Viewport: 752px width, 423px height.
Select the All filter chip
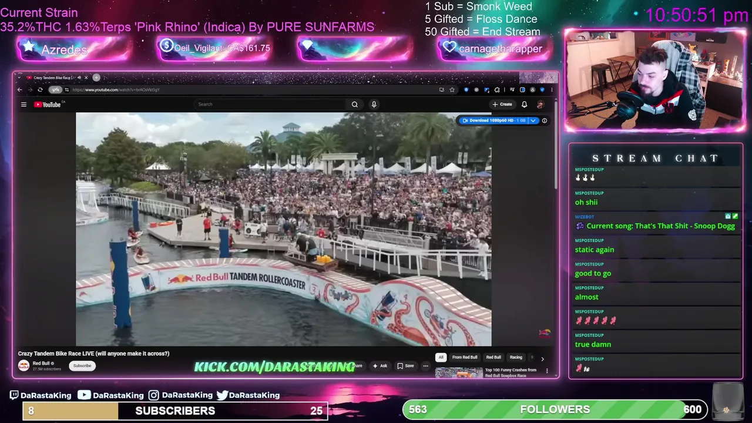441,357
